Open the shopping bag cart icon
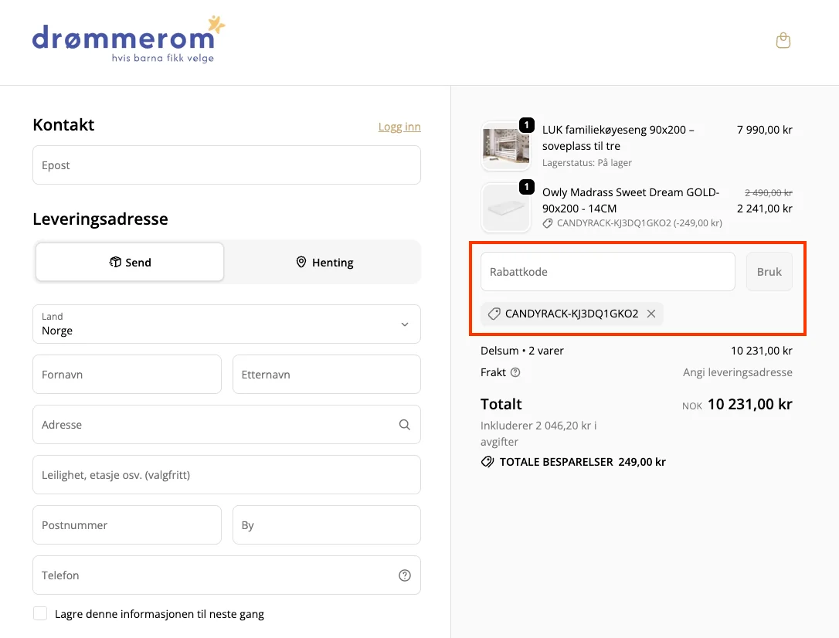Screen dimensions: 839x638 click(x=783, y=41)
